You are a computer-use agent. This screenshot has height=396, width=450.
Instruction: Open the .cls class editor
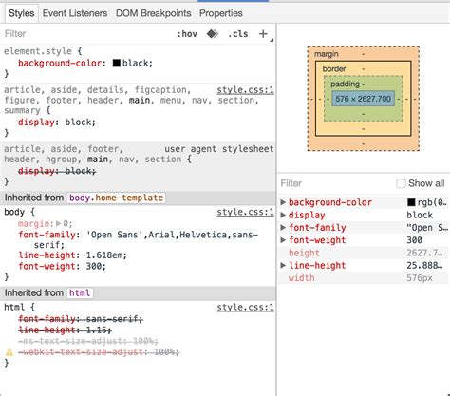pos(238,34)
